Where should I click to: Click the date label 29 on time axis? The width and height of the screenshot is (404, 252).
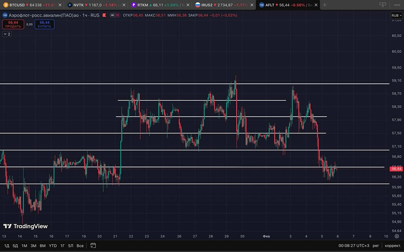pos(227,236)
